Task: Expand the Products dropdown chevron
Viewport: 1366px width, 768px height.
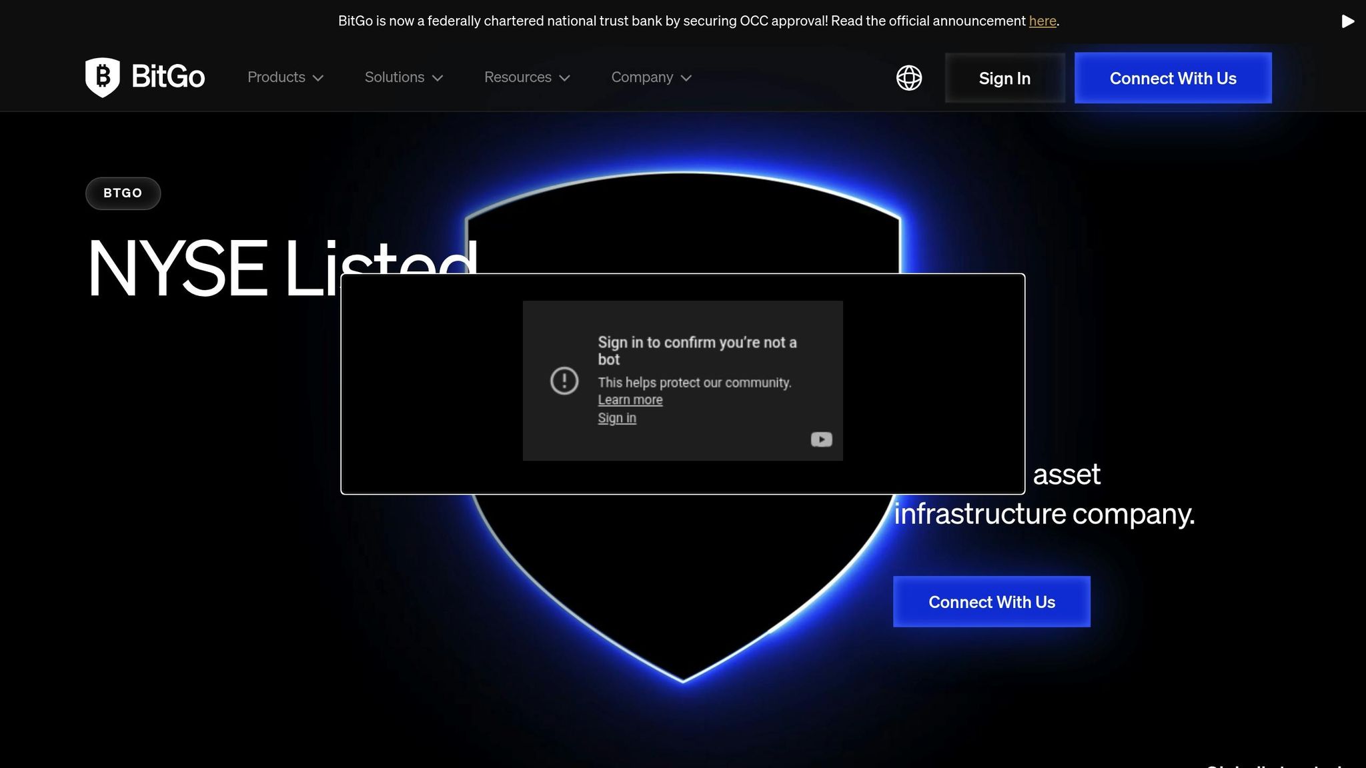Action: [x=318, y=78]
